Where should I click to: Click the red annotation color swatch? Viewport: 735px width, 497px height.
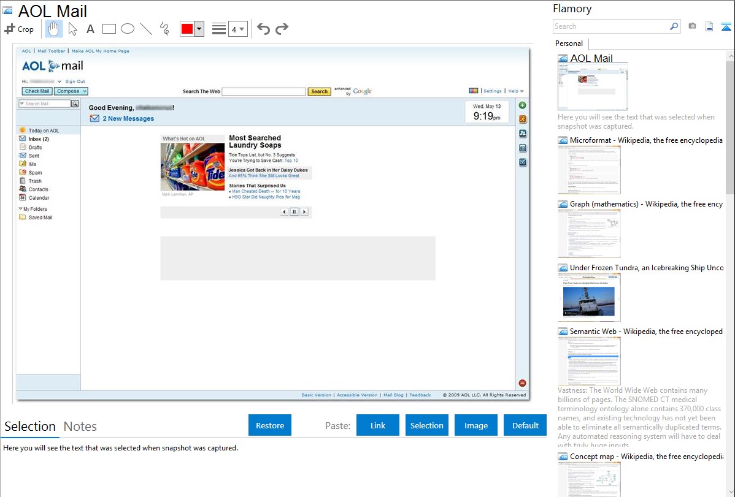[187, 29]
